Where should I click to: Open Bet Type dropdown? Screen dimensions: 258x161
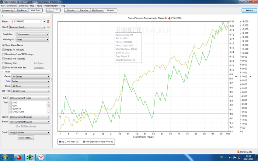(31, 91)
